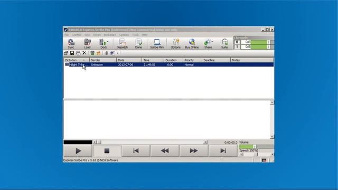This screenshot has height=190, width=338.
Task: Click the 6:00 duration cell
Action: 170,64
